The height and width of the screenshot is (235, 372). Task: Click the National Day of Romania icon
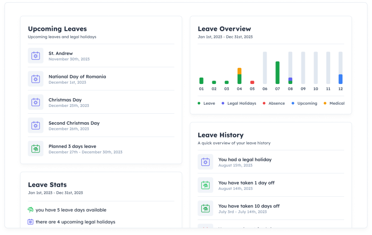coord(36,79)
